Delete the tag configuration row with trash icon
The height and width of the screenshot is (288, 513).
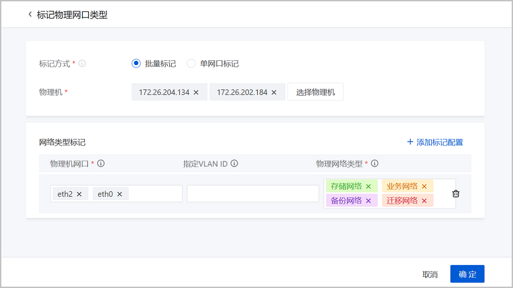(456, 194)
